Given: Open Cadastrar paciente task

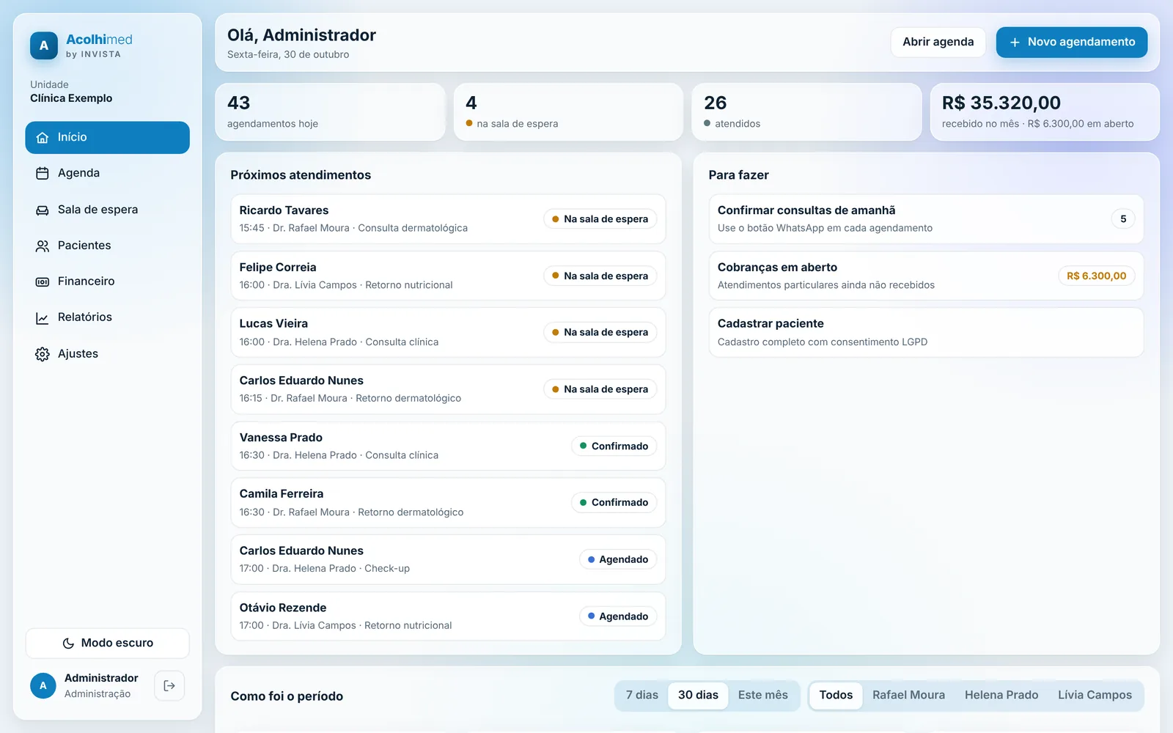Looking at the screenshot, I should click(926, 333).
